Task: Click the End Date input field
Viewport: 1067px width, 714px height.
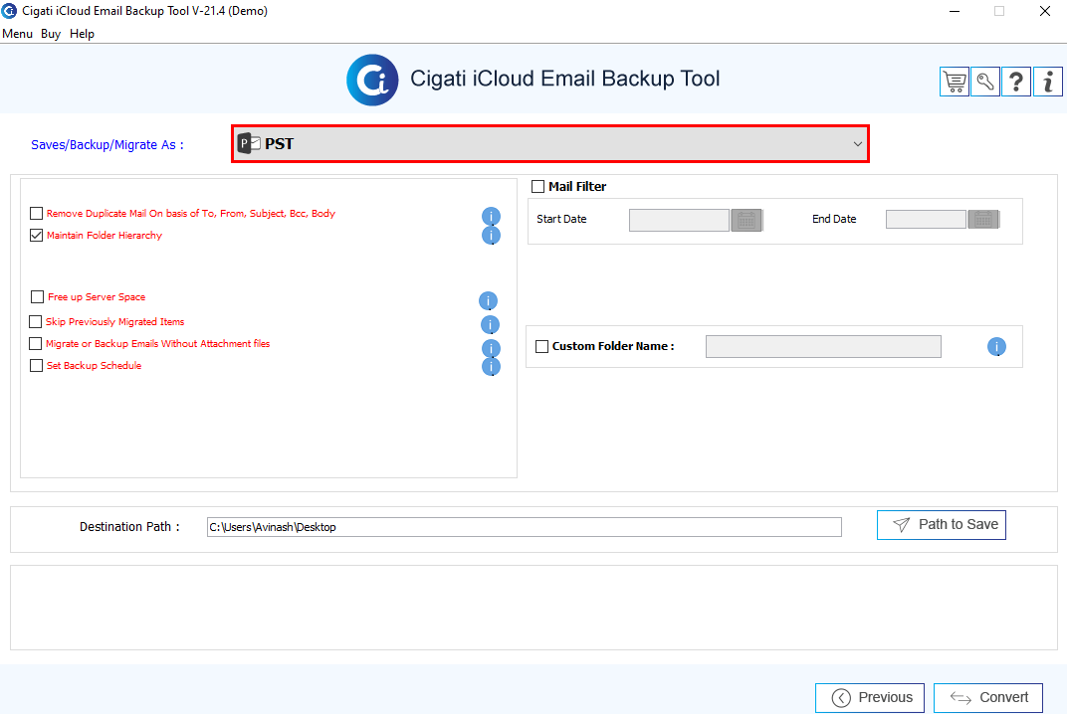Action: pyautogui.click(x=926, y=219)
